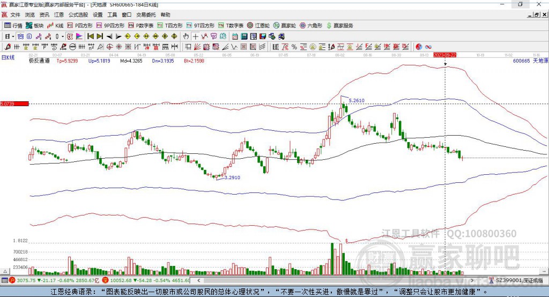Open the 帮助 menu

(165, 14)
